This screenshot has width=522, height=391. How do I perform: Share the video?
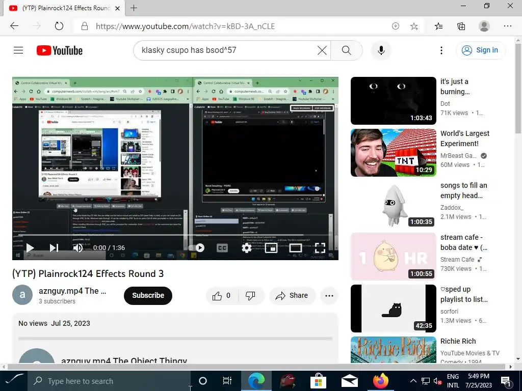click(x=292, y=295)
